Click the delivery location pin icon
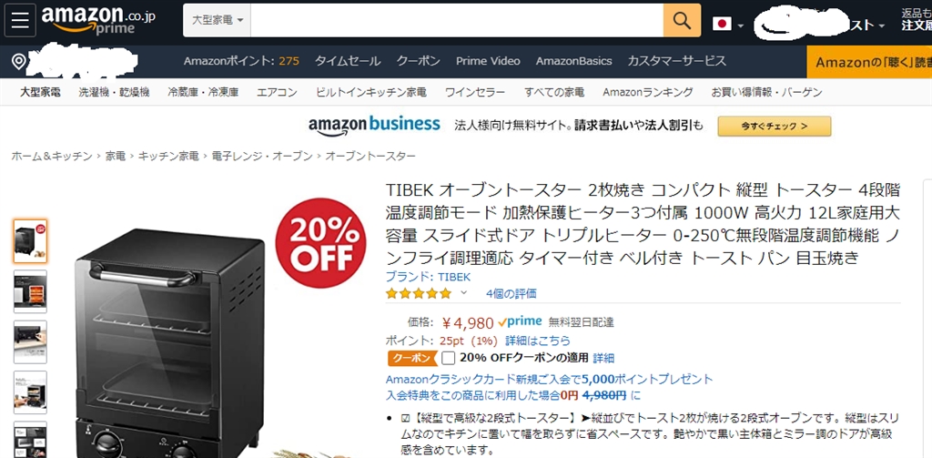Viewport: 932px width, 458px height. point(19,61)
